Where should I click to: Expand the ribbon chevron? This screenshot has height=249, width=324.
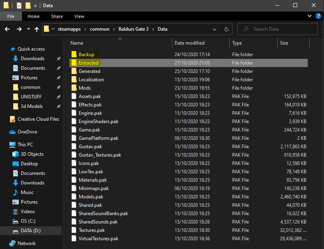(310, 16)
